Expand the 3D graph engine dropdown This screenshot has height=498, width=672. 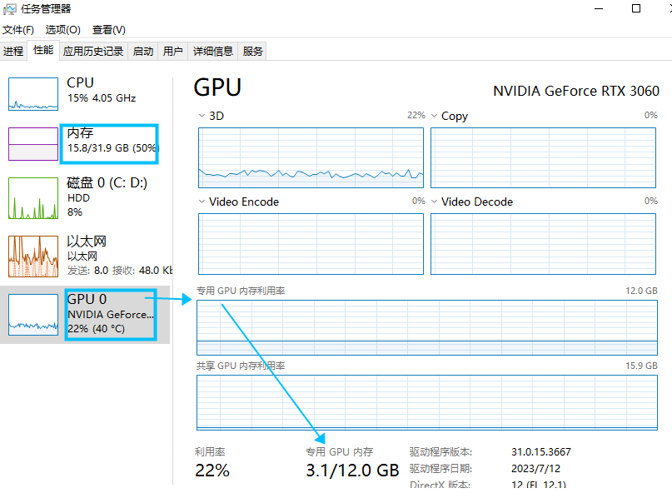(x=202, y=116)
